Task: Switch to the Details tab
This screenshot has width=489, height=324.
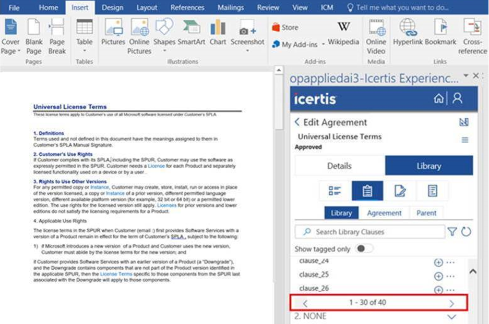Action: (339, 166)
